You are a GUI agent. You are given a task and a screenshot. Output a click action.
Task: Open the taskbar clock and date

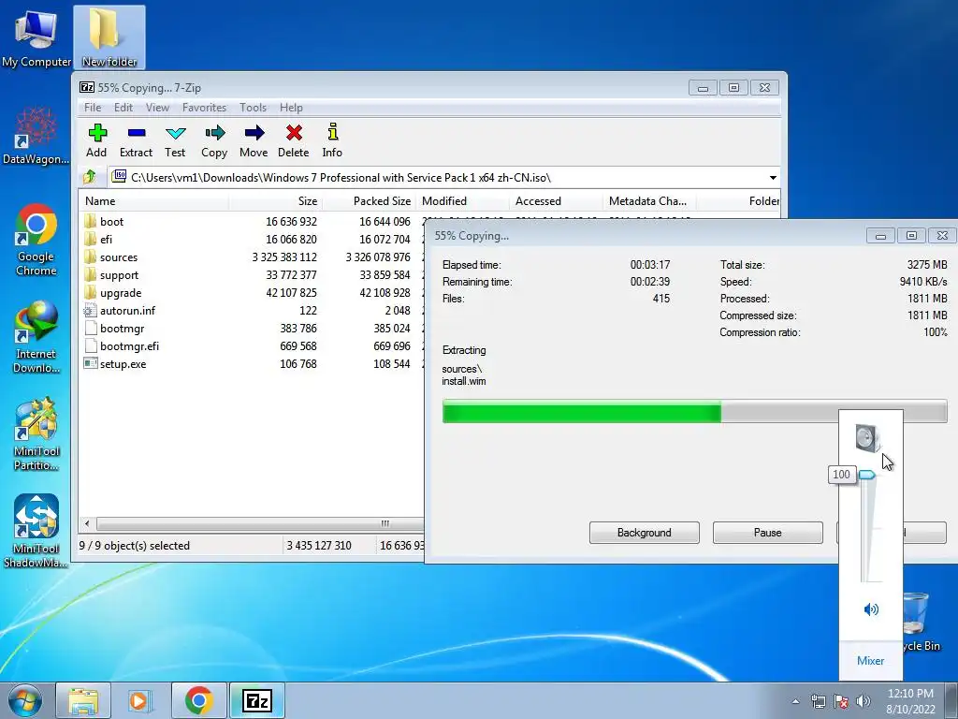click(910, 701)
